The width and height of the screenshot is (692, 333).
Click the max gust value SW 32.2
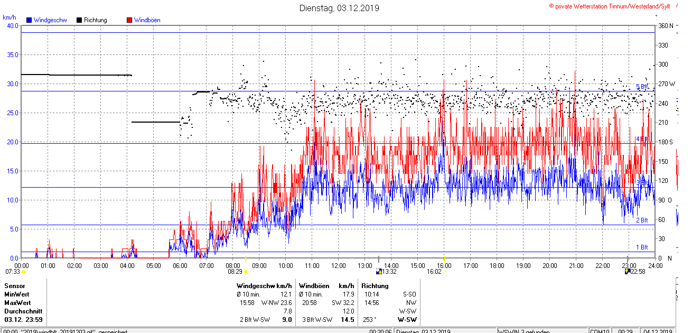pyautogui.click(x=343, y=303)
